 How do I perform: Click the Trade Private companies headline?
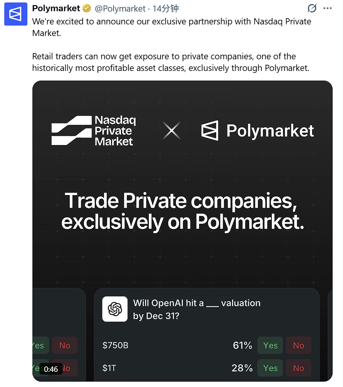pyautogui.click(x=183, y=211)
